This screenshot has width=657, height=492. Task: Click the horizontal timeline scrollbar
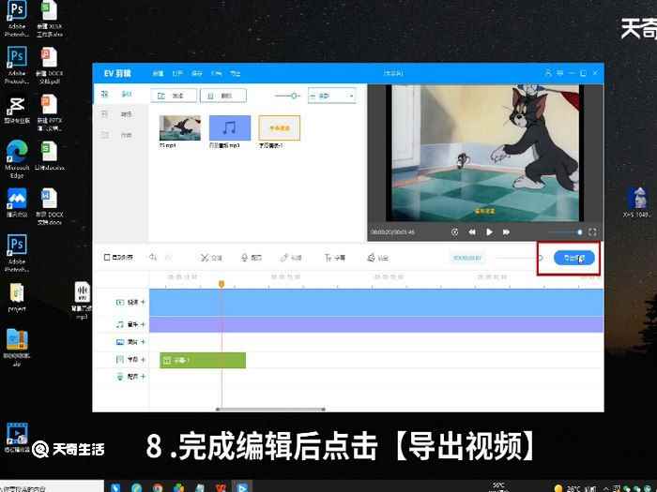[x=270, y=410]
